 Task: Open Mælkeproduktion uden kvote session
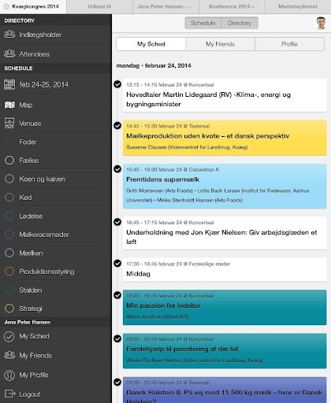coord(225,138)
